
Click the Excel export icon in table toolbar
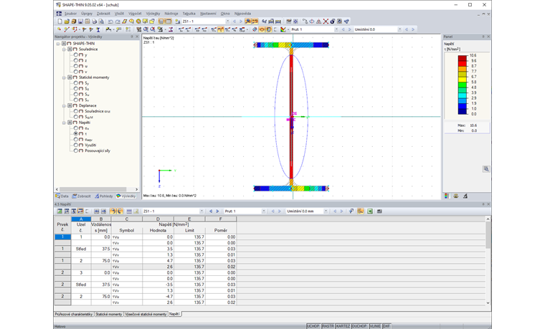[x=370, y=211]
